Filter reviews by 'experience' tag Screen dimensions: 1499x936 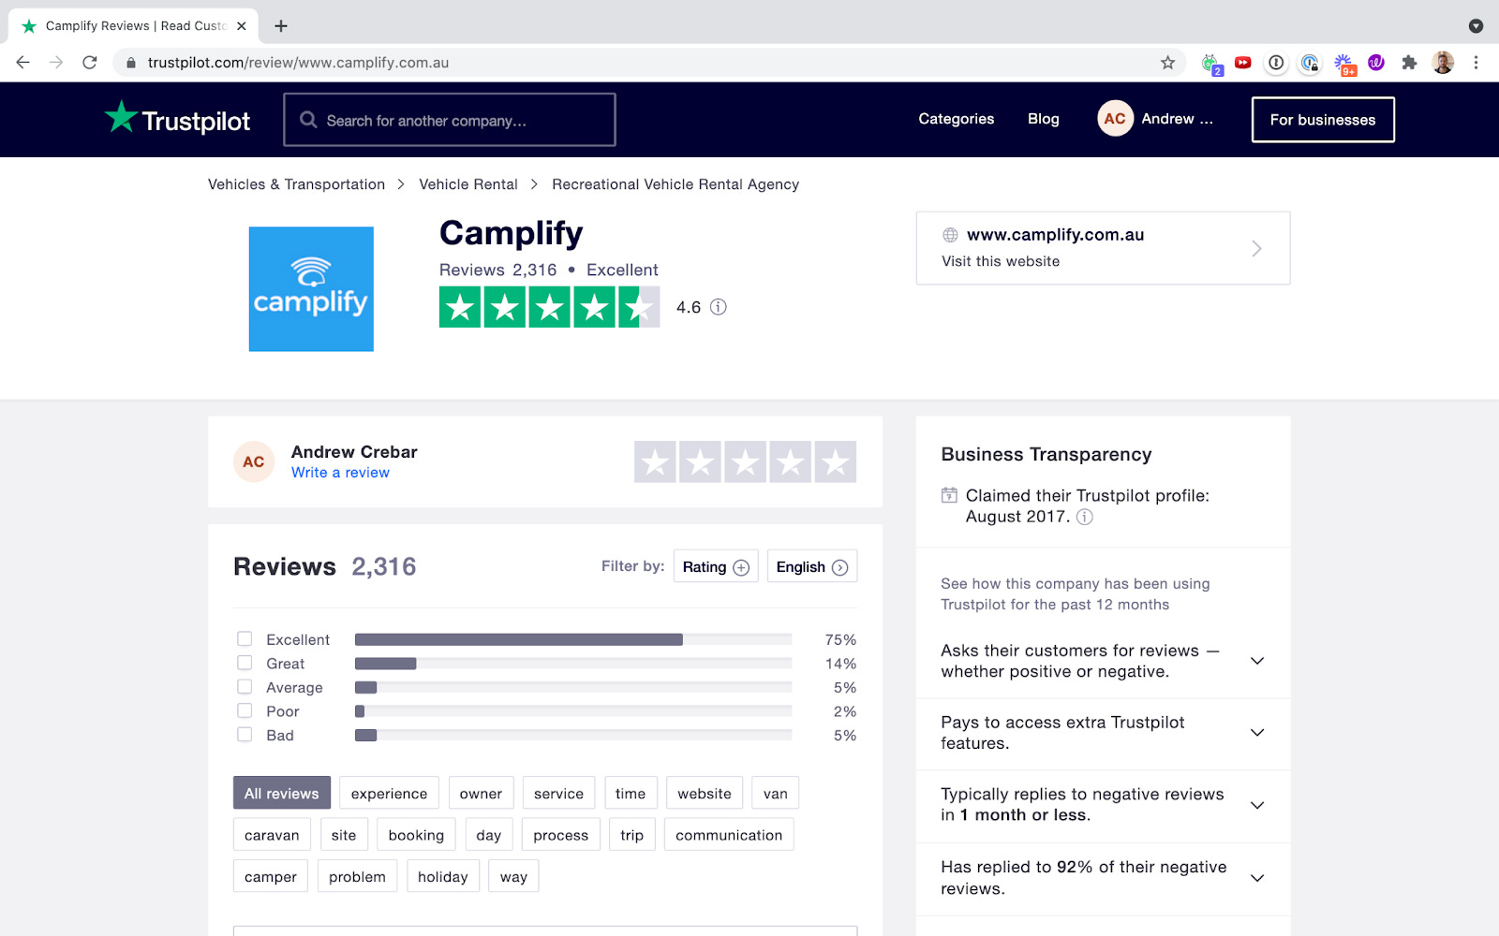click(389, 793)
